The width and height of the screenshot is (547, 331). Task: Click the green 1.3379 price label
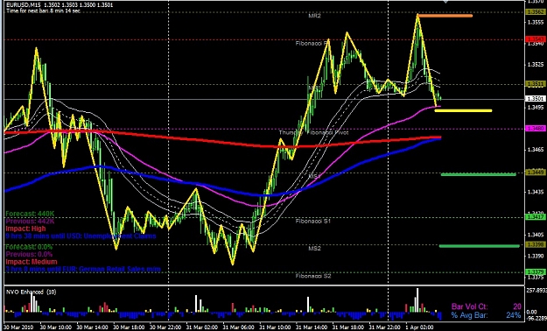tap(535, 271)
